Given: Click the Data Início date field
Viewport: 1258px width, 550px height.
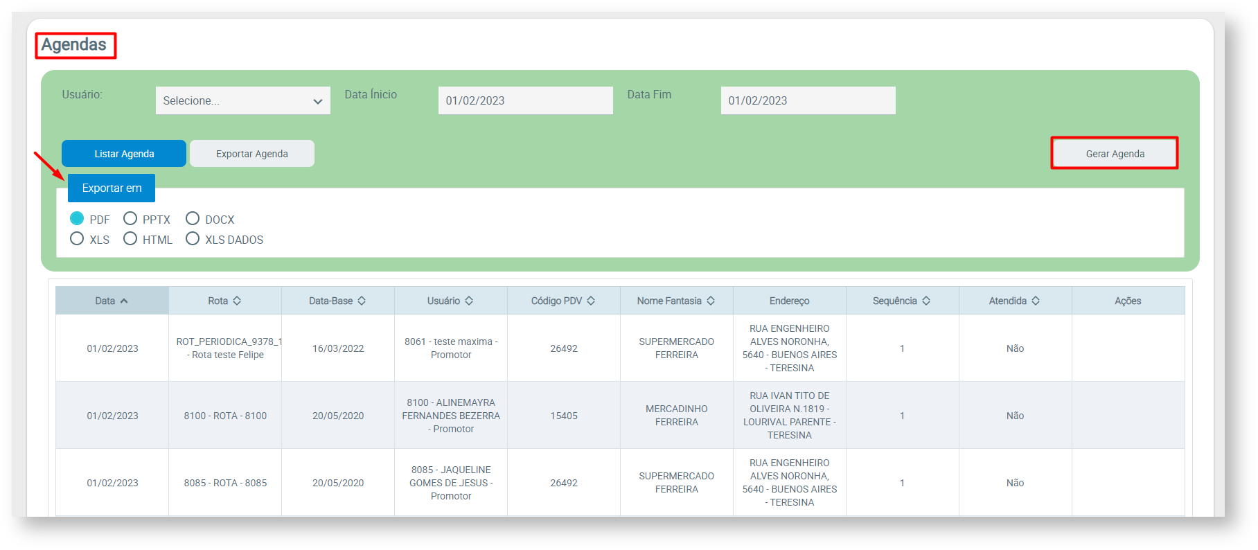Looking at the screenshot, I should coord(525,100).
